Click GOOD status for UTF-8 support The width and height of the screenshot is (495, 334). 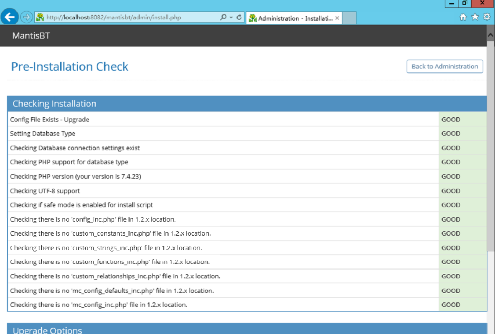[x=451, y=191]
